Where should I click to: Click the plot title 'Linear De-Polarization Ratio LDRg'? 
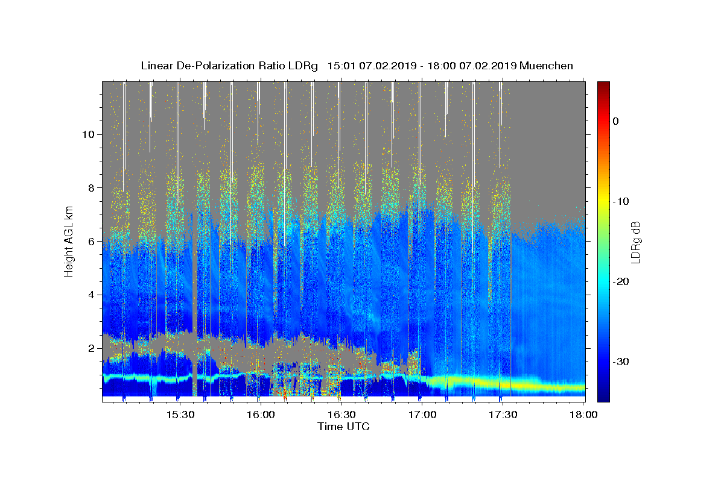pyautogui.click(x=229, y=66)
